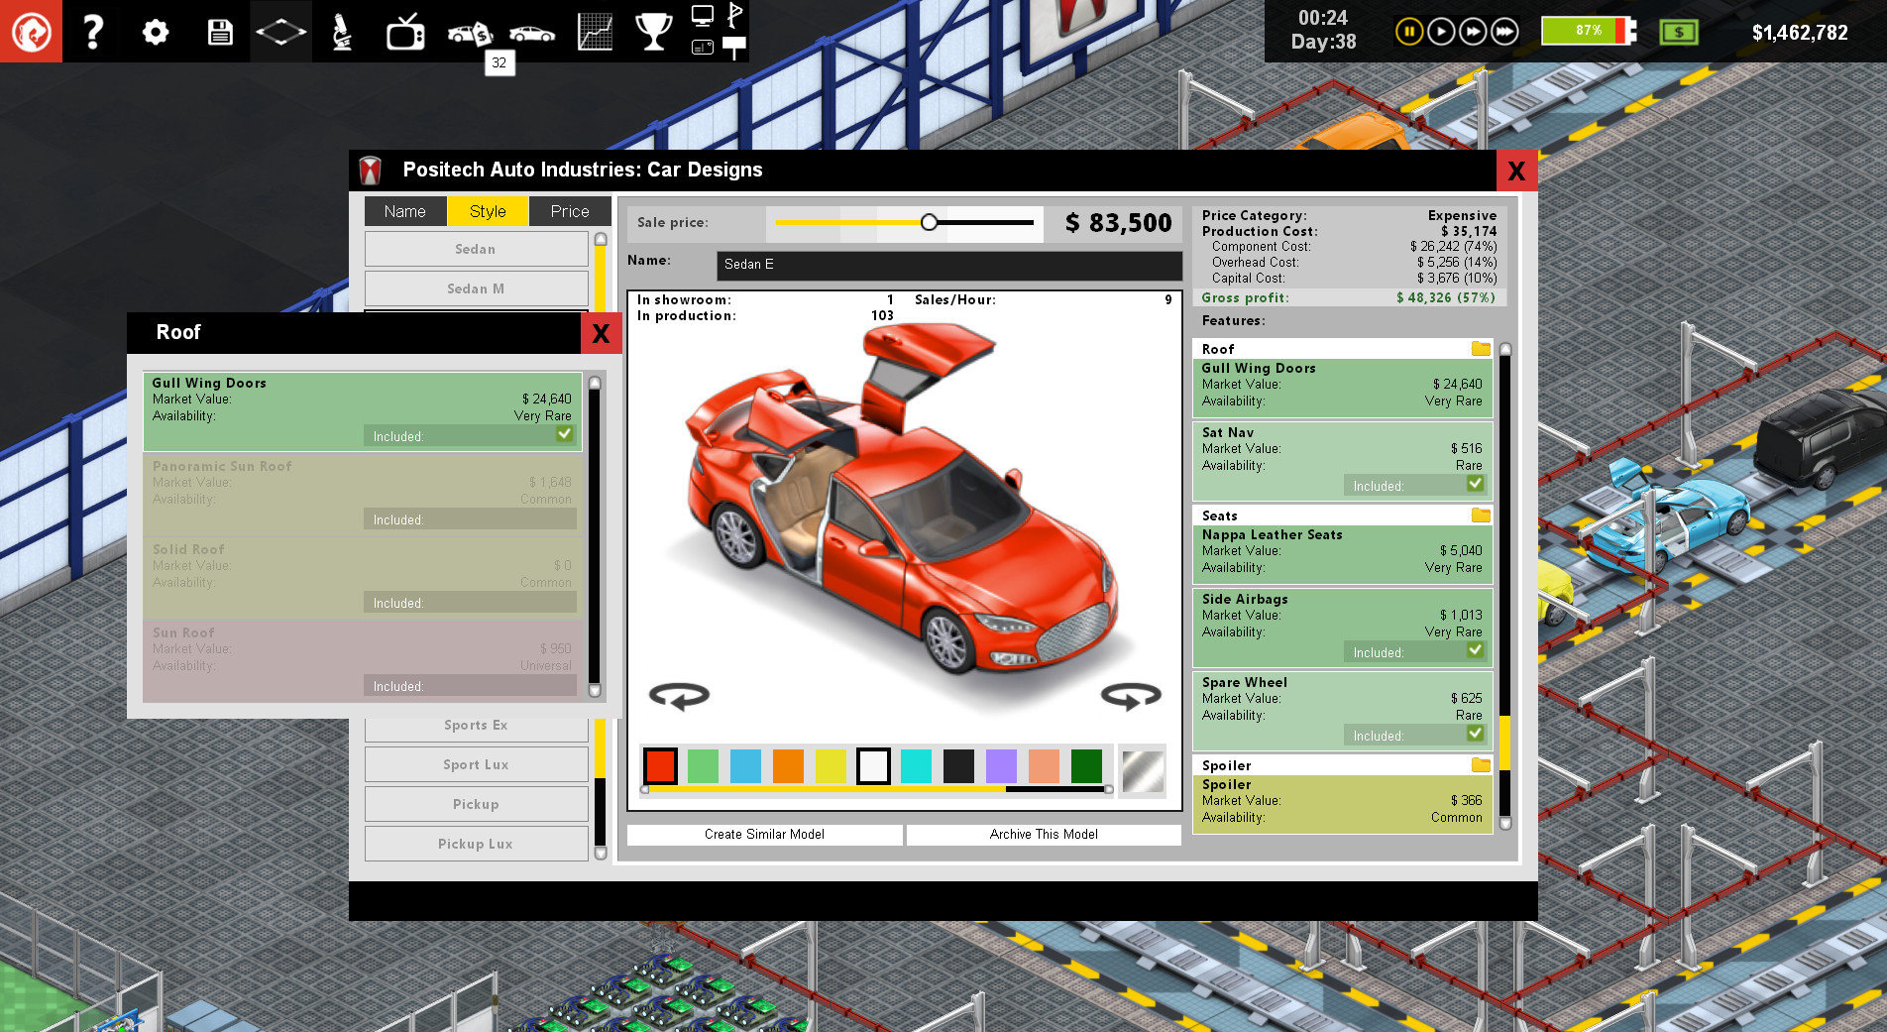Open the save game disk icon
Viewport: 1887px width, 1032px height.
tap(218, 31)
